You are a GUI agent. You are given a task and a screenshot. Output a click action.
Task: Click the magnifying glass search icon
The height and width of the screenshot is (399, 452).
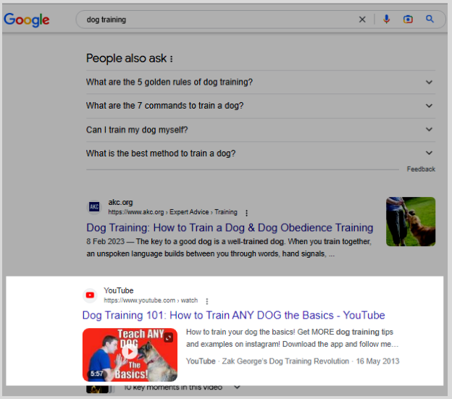point(430,19)
